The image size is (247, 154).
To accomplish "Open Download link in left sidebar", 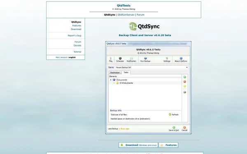I will [x=76, y=29].
